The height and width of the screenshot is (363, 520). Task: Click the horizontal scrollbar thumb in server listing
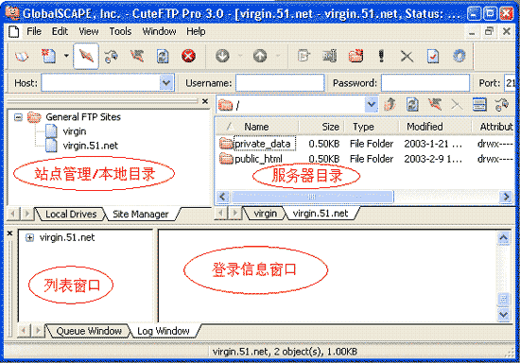[x=312, y=197]
